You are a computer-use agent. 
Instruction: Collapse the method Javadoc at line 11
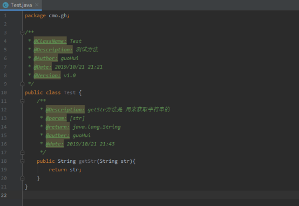(22, 101)
